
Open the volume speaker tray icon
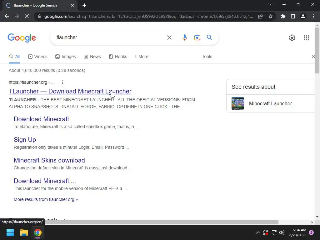(x=282, y=232)
